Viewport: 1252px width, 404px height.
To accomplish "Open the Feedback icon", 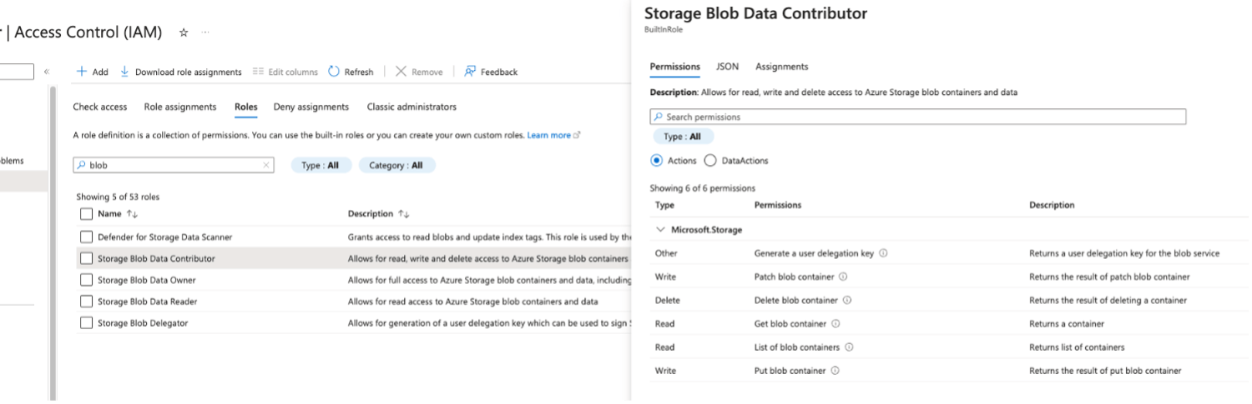I will [471, 72].
